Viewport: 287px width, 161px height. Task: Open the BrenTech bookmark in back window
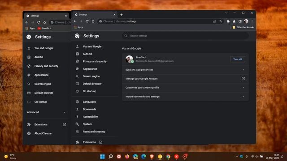(44, 28)
